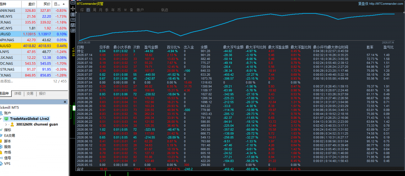Switch to the 交易 tab
Image resolution: width=405 pixels, height=176 pixels.
coord(30,94)
